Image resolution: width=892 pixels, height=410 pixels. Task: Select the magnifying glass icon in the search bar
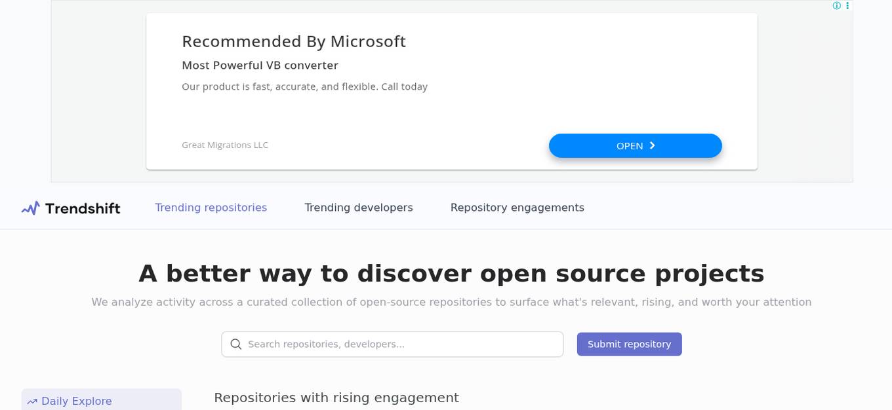point(236,344)
